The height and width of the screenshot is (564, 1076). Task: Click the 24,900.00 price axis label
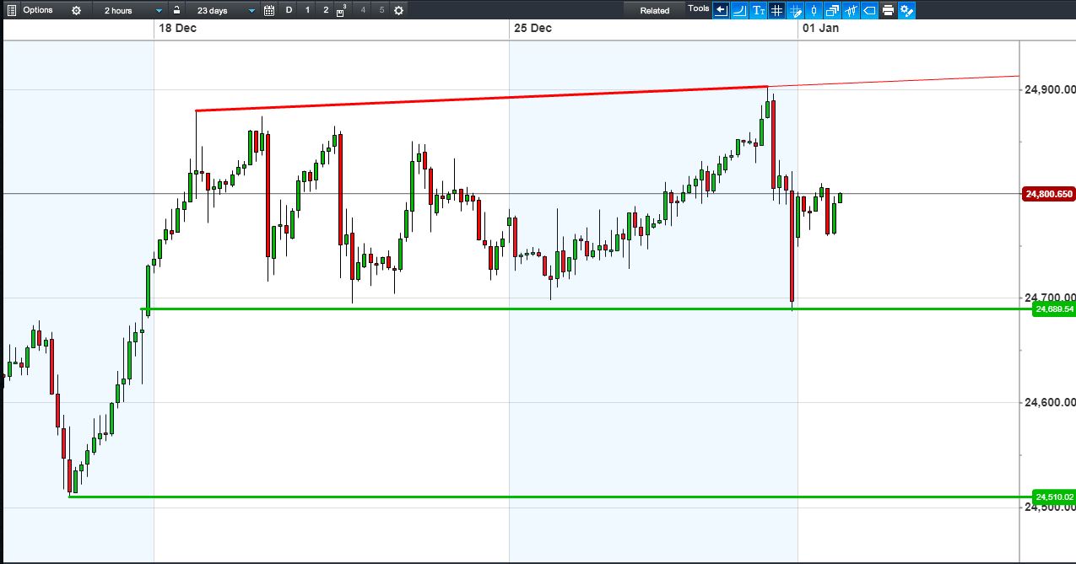[1050, 89]
